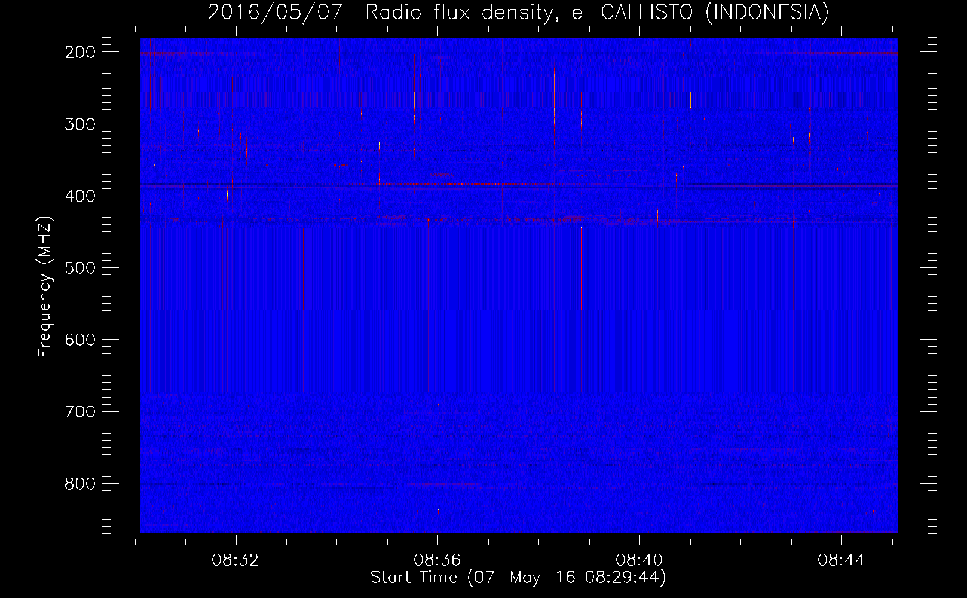The image size is (967, 598).
Task: Select the 'Frequency (MHZ)' axis label
Action: point(45,286)
